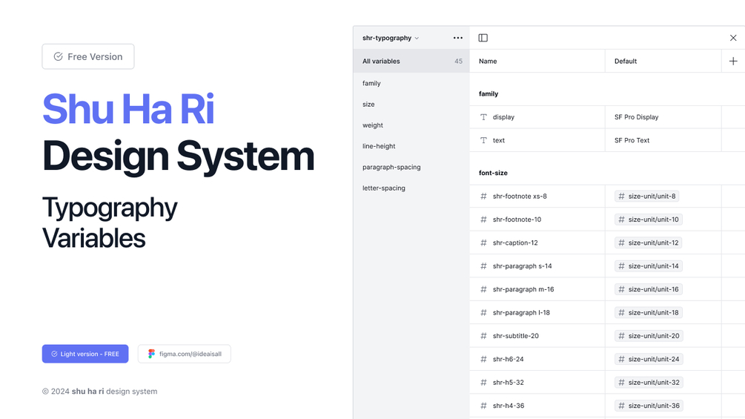Open the figma.com/@ideaisall link

[x=185, y=354]
